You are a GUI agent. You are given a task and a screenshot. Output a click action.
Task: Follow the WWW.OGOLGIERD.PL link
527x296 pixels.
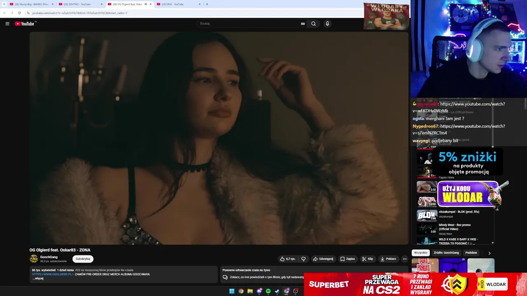(x=52, y=274)
